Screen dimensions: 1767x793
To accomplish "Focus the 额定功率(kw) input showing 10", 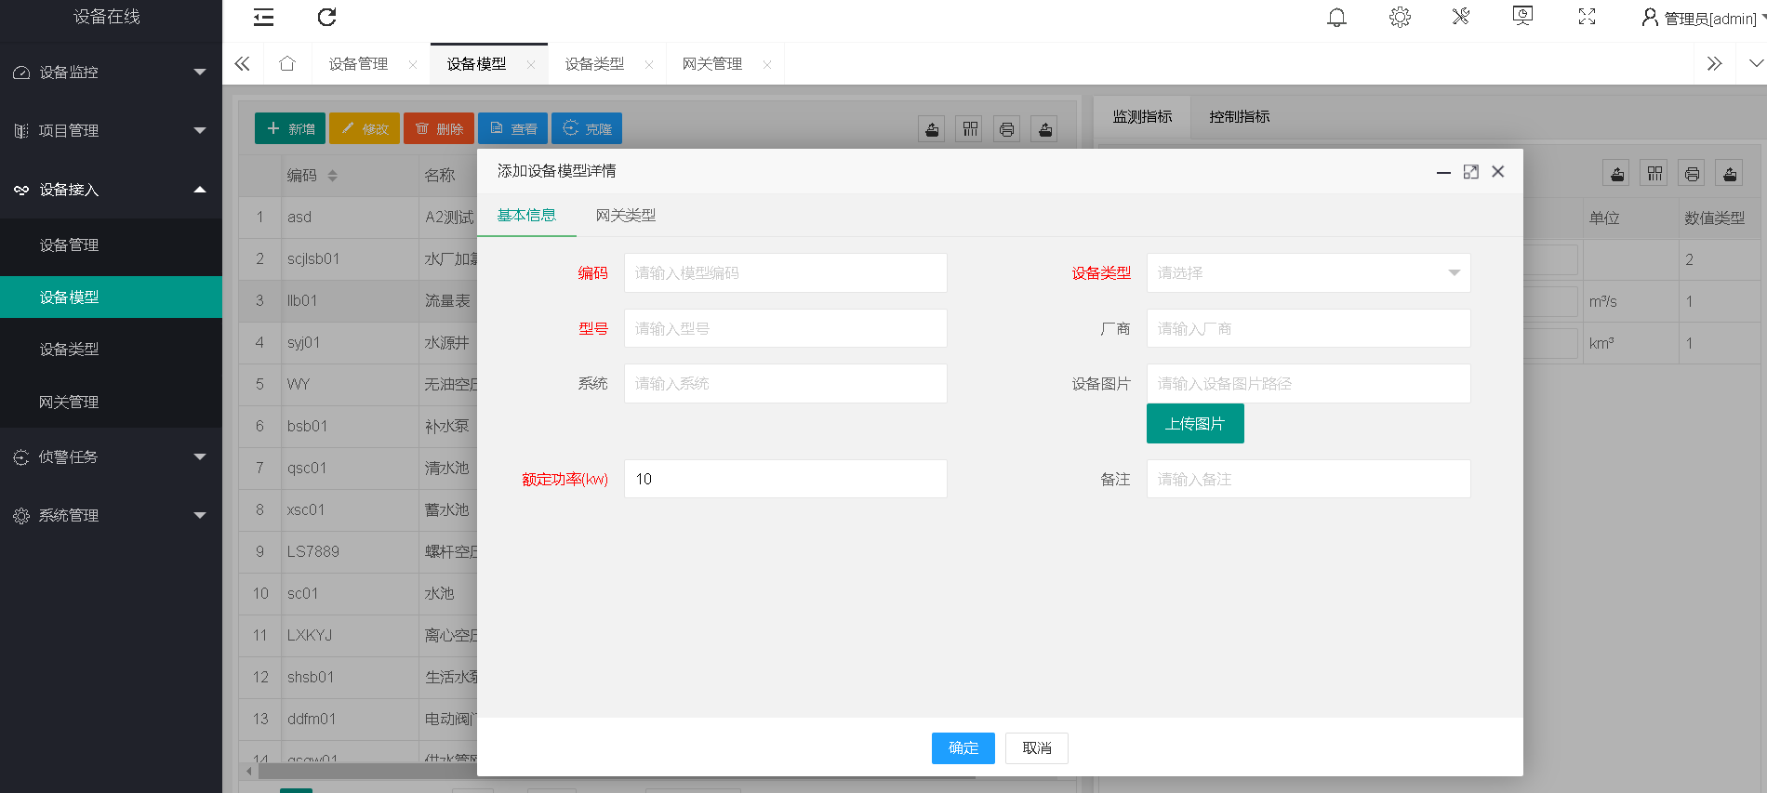I will tap(786, 479).
